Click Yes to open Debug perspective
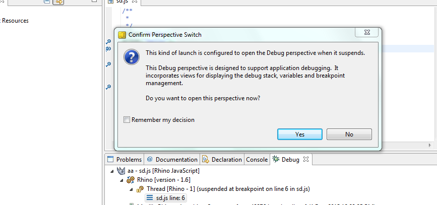This screenshot has height=205, width=437. tap(300, 134)
